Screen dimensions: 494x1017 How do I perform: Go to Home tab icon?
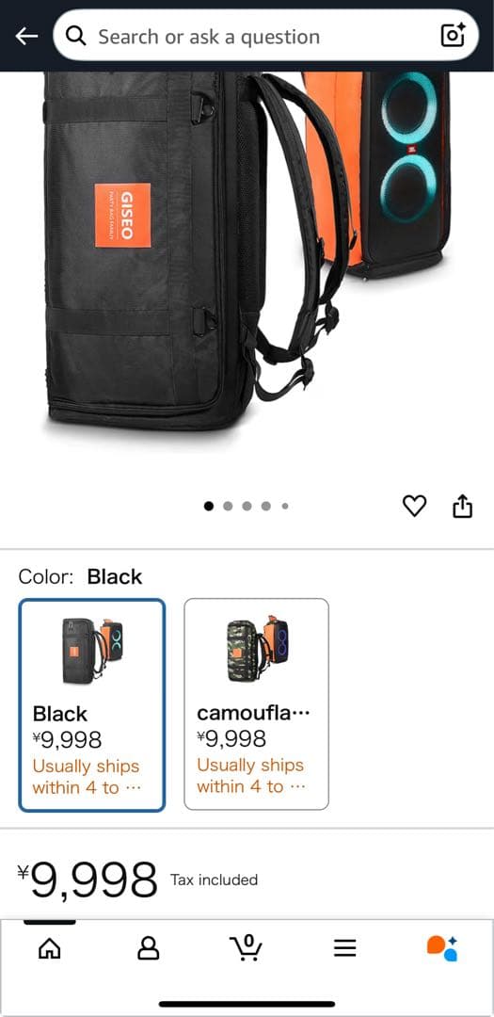pos(50,949)
